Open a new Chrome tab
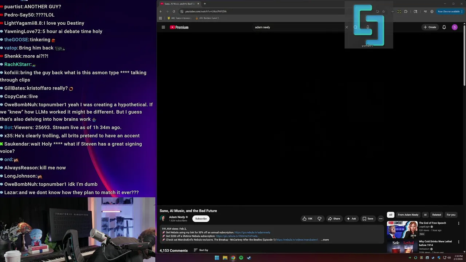The width and height of the screenshot is (466, 262). pyautogui.click(x=205, y=4)
